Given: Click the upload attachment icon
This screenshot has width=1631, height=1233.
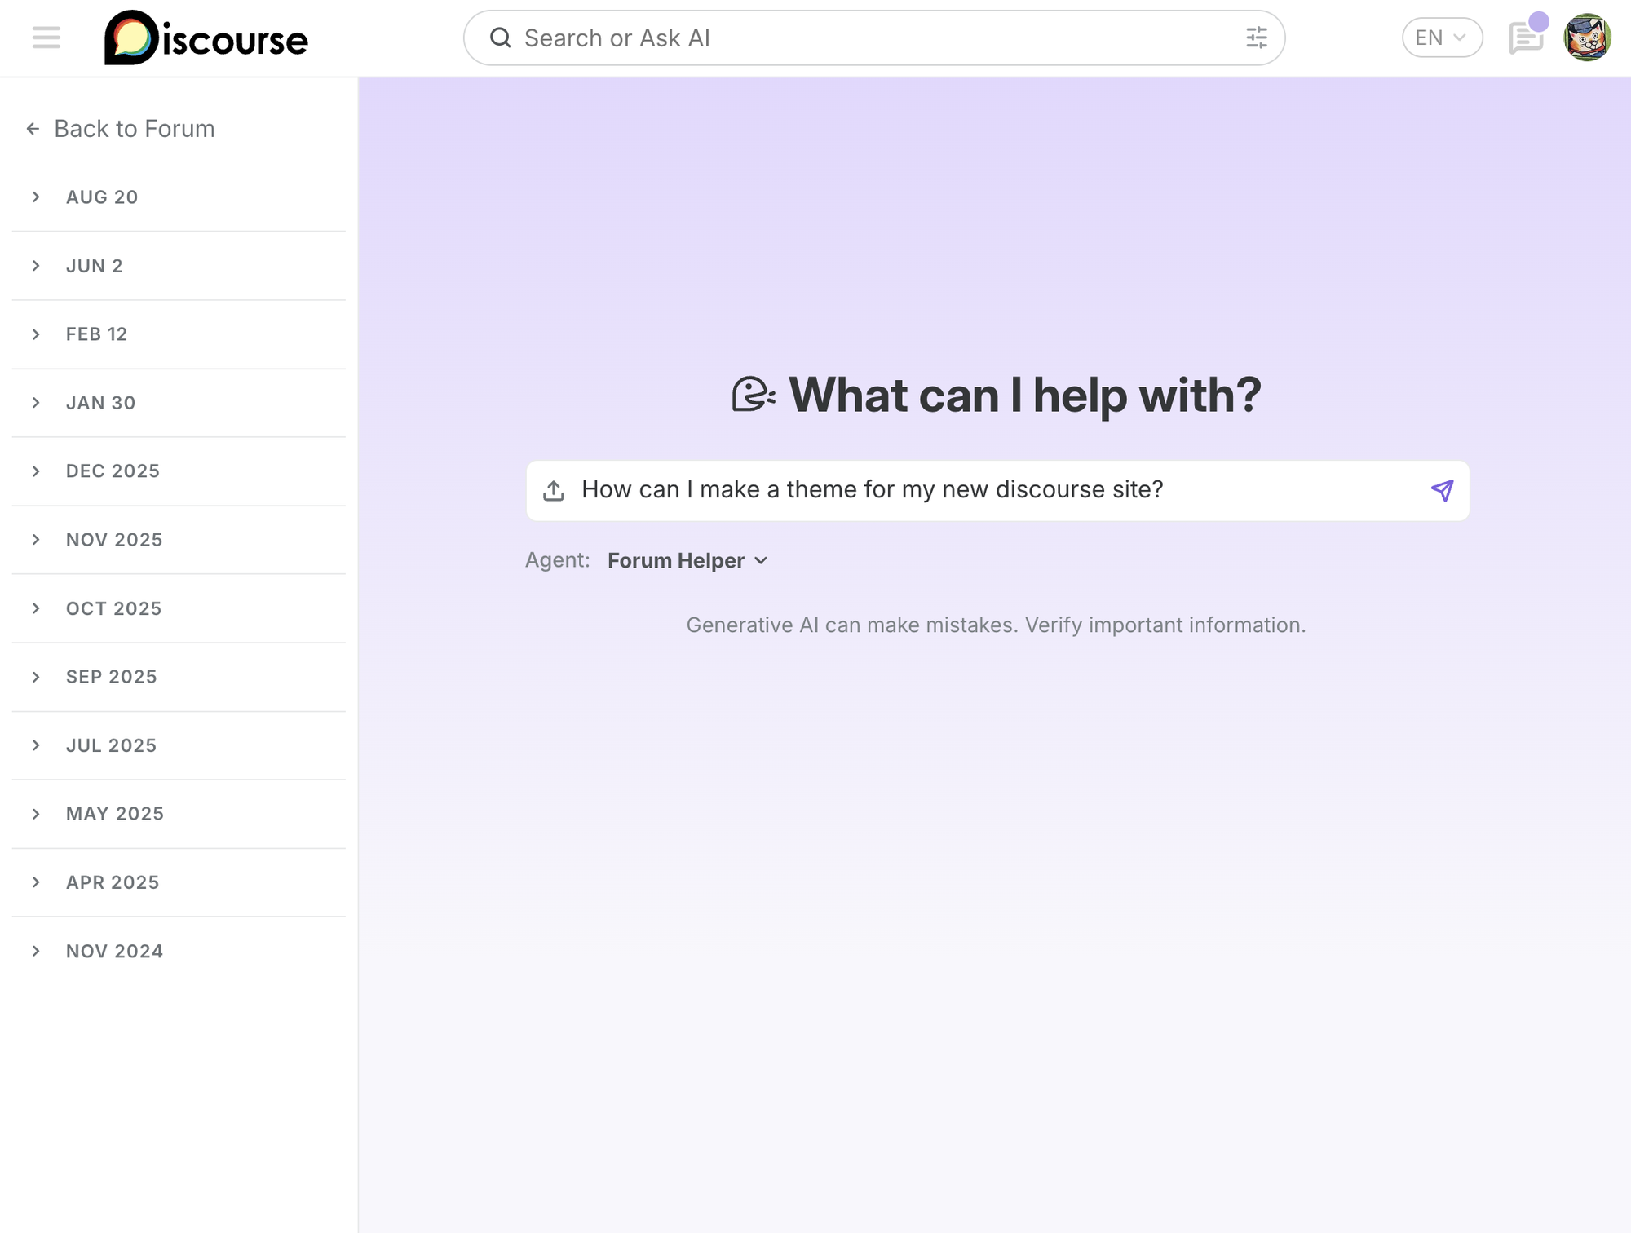Looking at the screenshot, I should [x=554, y=490].
